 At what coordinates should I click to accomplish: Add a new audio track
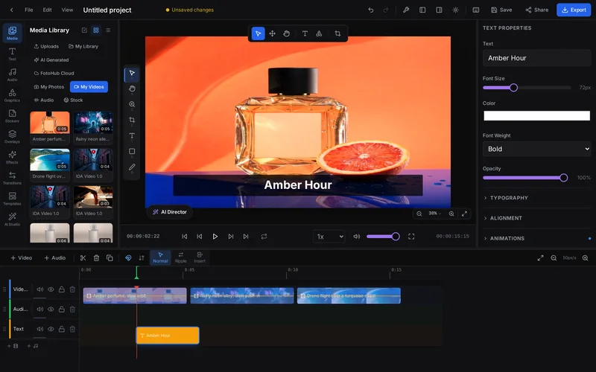point(54,257)
